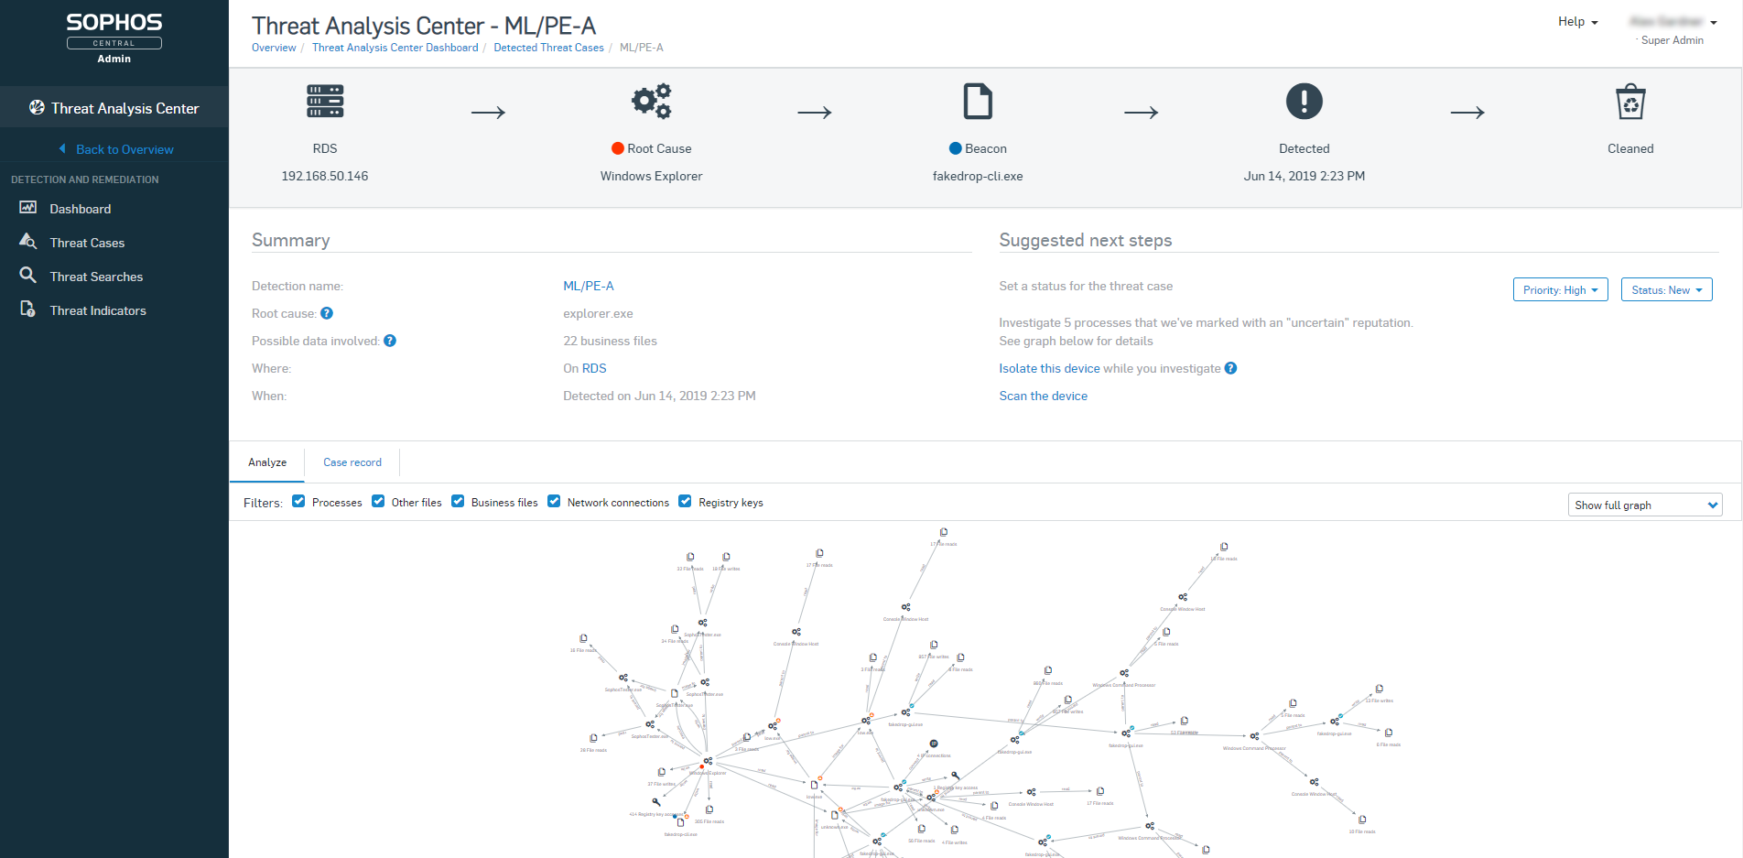This screenshot has height=858, width=1743.
Task: Select the 305 File reads node
Action: pyautogui.click(x=709, y=809)
